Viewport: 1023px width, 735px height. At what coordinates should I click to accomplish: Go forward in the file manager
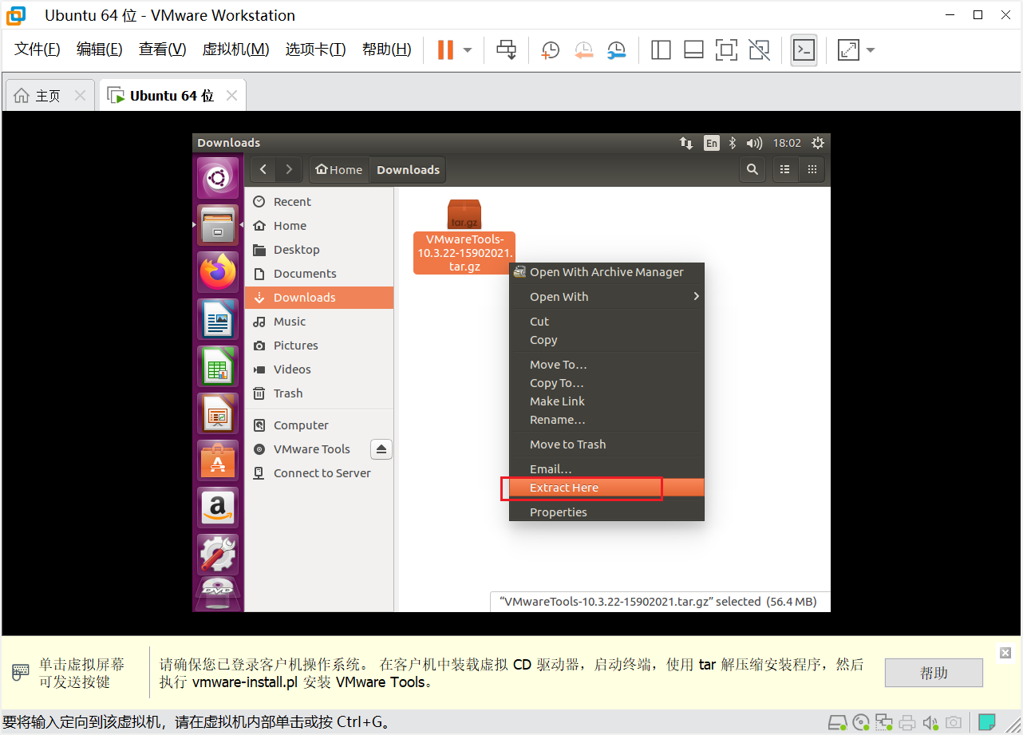pyautogui.click(x=289, y=169)
